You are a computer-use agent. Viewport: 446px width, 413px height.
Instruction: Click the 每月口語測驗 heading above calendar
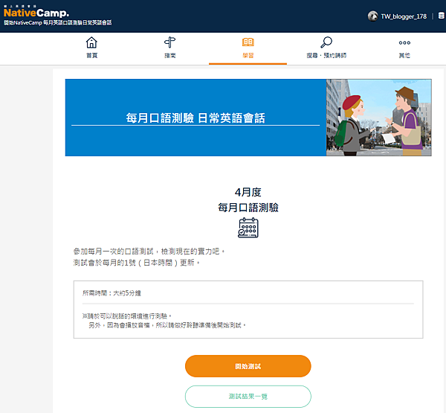click(x=248, y=208)
